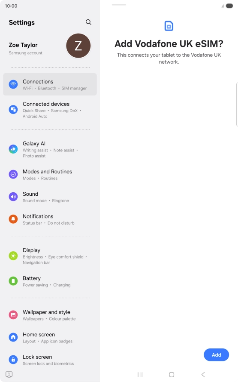Open Connections via its Wi-Fi icon
This screenshot has height=382, width=238.
tap(13, 84)
